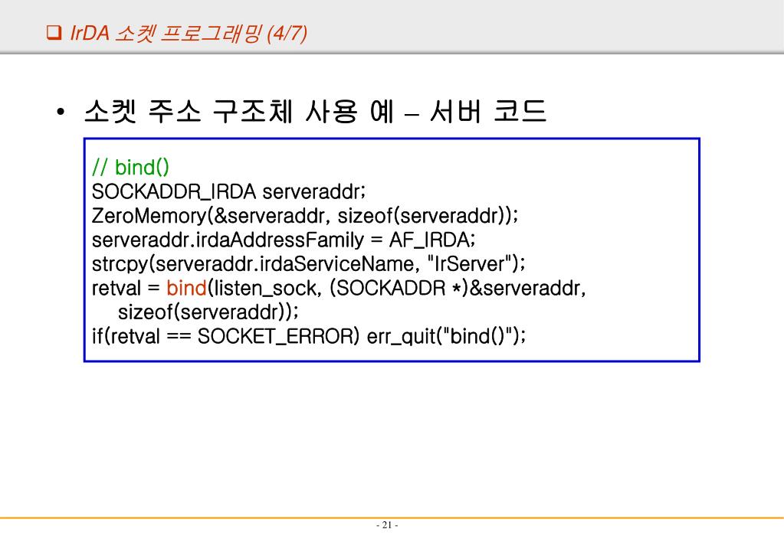Click the line setting irdaAddressFamily = AF_IRDA
Image resolution: width=784 pixels, height=542 pixels.
284,240
